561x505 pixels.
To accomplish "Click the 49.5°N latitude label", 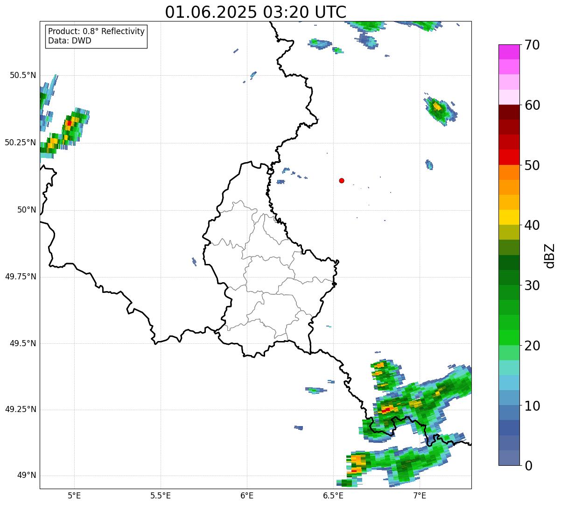I will [x=23, y=343].
